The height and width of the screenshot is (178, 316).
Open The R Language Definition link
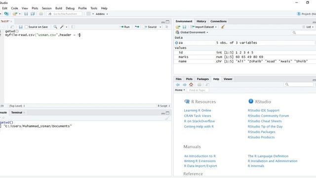tap(268, 156)
